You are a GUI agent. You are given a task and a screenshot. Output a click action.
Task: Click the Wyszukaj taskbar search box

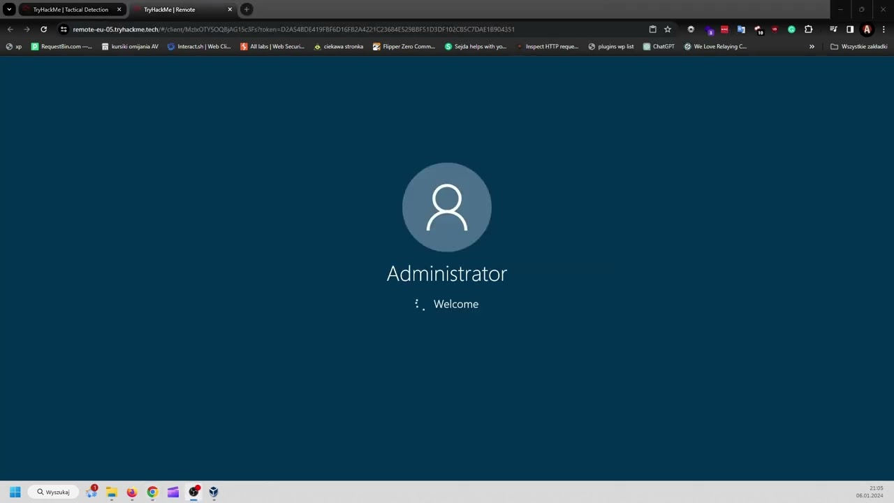tap(54, 492)
